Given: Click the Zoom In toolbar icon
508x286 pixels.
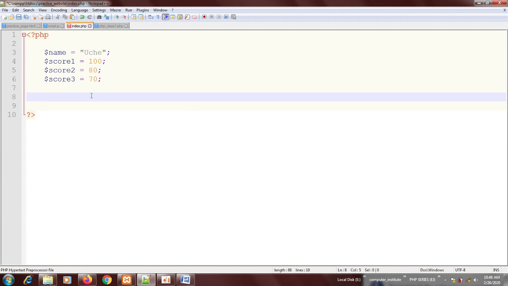Looking at the screenshot, I should pyautogui.click(x=116, y=17).
